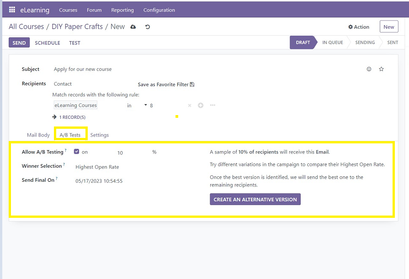
Task: Select the SENDING status stage
Action: 365,42
